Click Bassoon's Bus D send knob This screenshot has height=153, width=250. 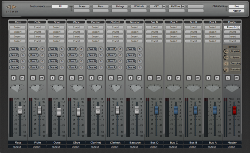pos(140,49)
